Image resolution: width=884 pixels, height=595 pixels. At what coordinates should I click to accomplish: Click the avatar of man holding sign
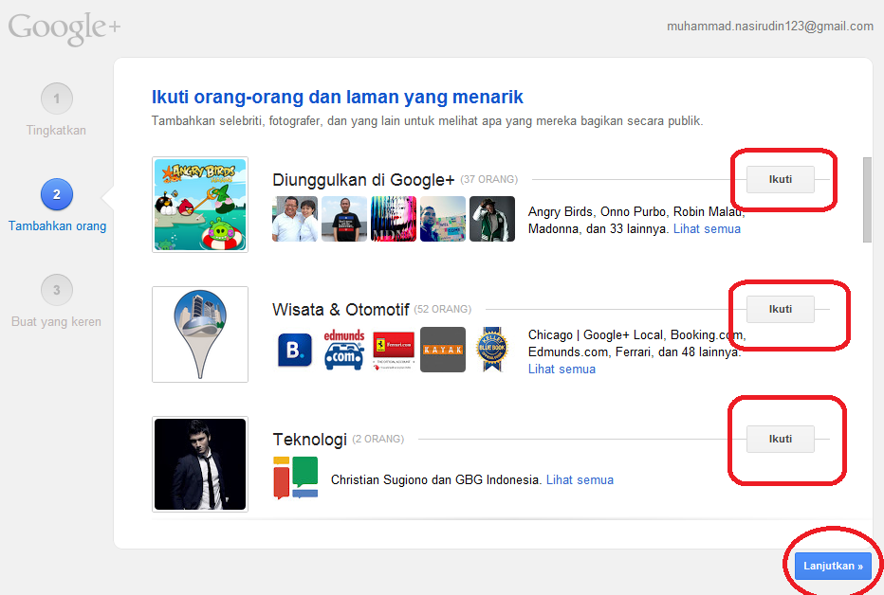pyautogui.click(x=443, y=219)
